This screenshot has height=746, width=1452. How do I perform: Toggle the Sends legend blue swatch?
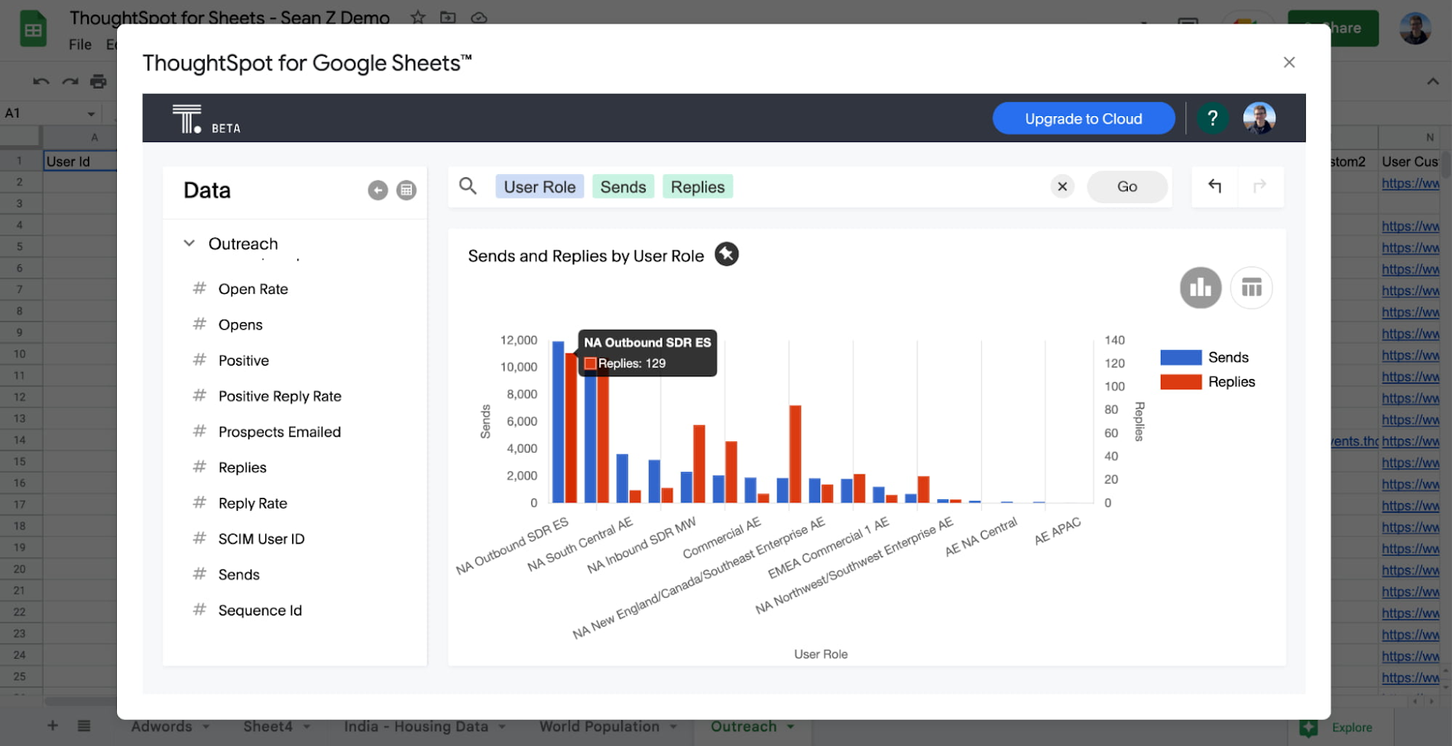point(1181,357)
